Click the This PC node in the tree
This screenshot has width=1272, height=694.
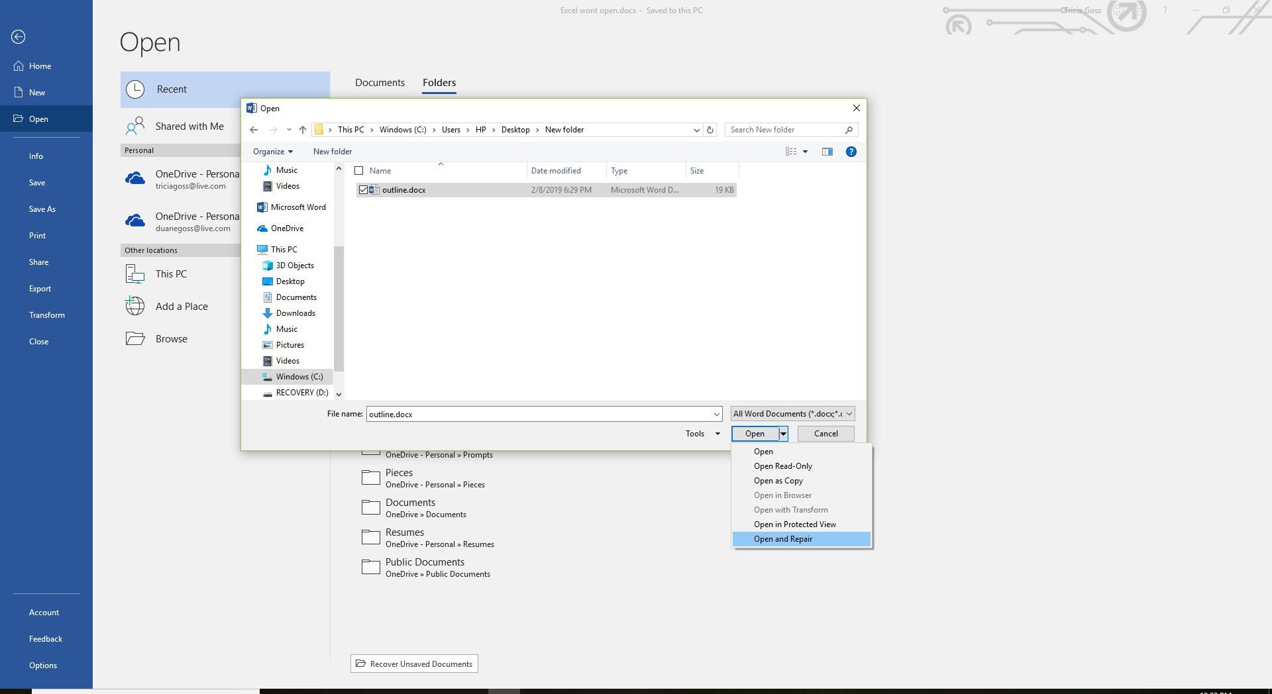point(283,250)
